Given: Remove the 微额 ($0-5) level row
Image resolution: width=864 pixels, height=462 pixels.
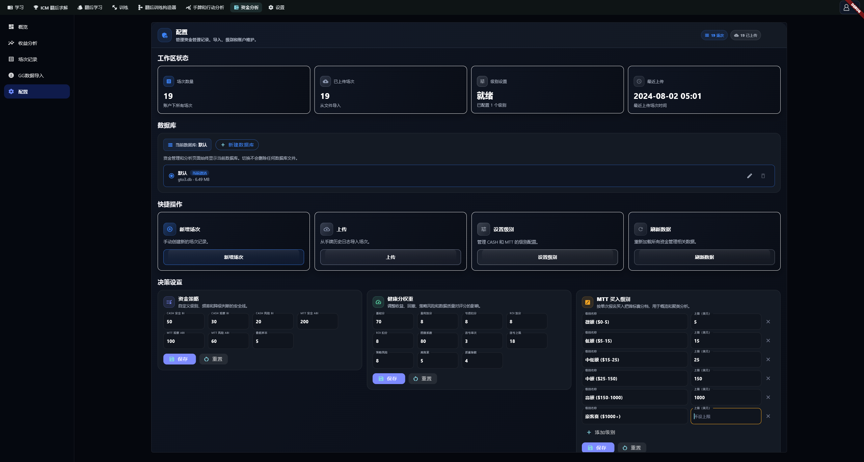Looking at the screenshot, I should [768, 322].
